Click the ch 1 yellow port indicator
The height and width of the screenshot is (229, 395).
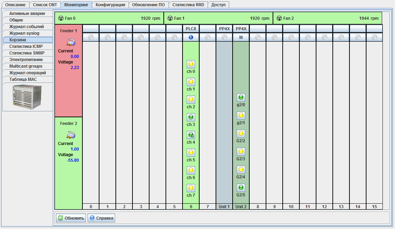point(191,82)
